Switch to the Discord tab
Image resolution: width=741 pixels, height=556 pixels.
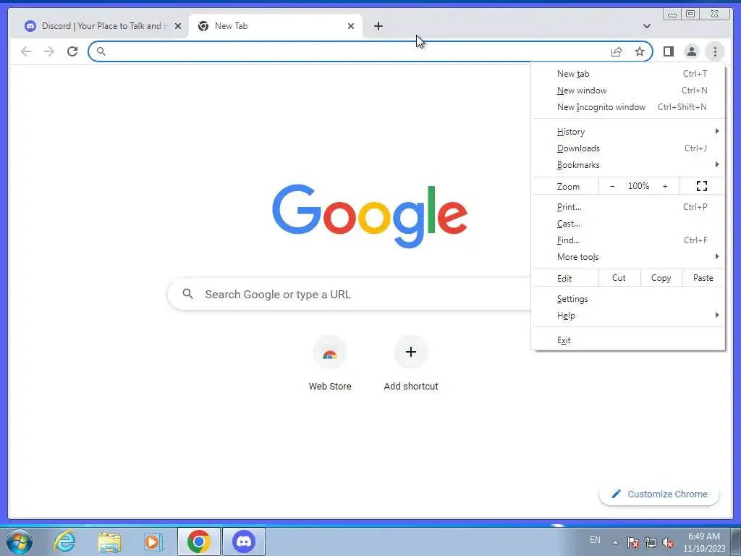point(103,26)
